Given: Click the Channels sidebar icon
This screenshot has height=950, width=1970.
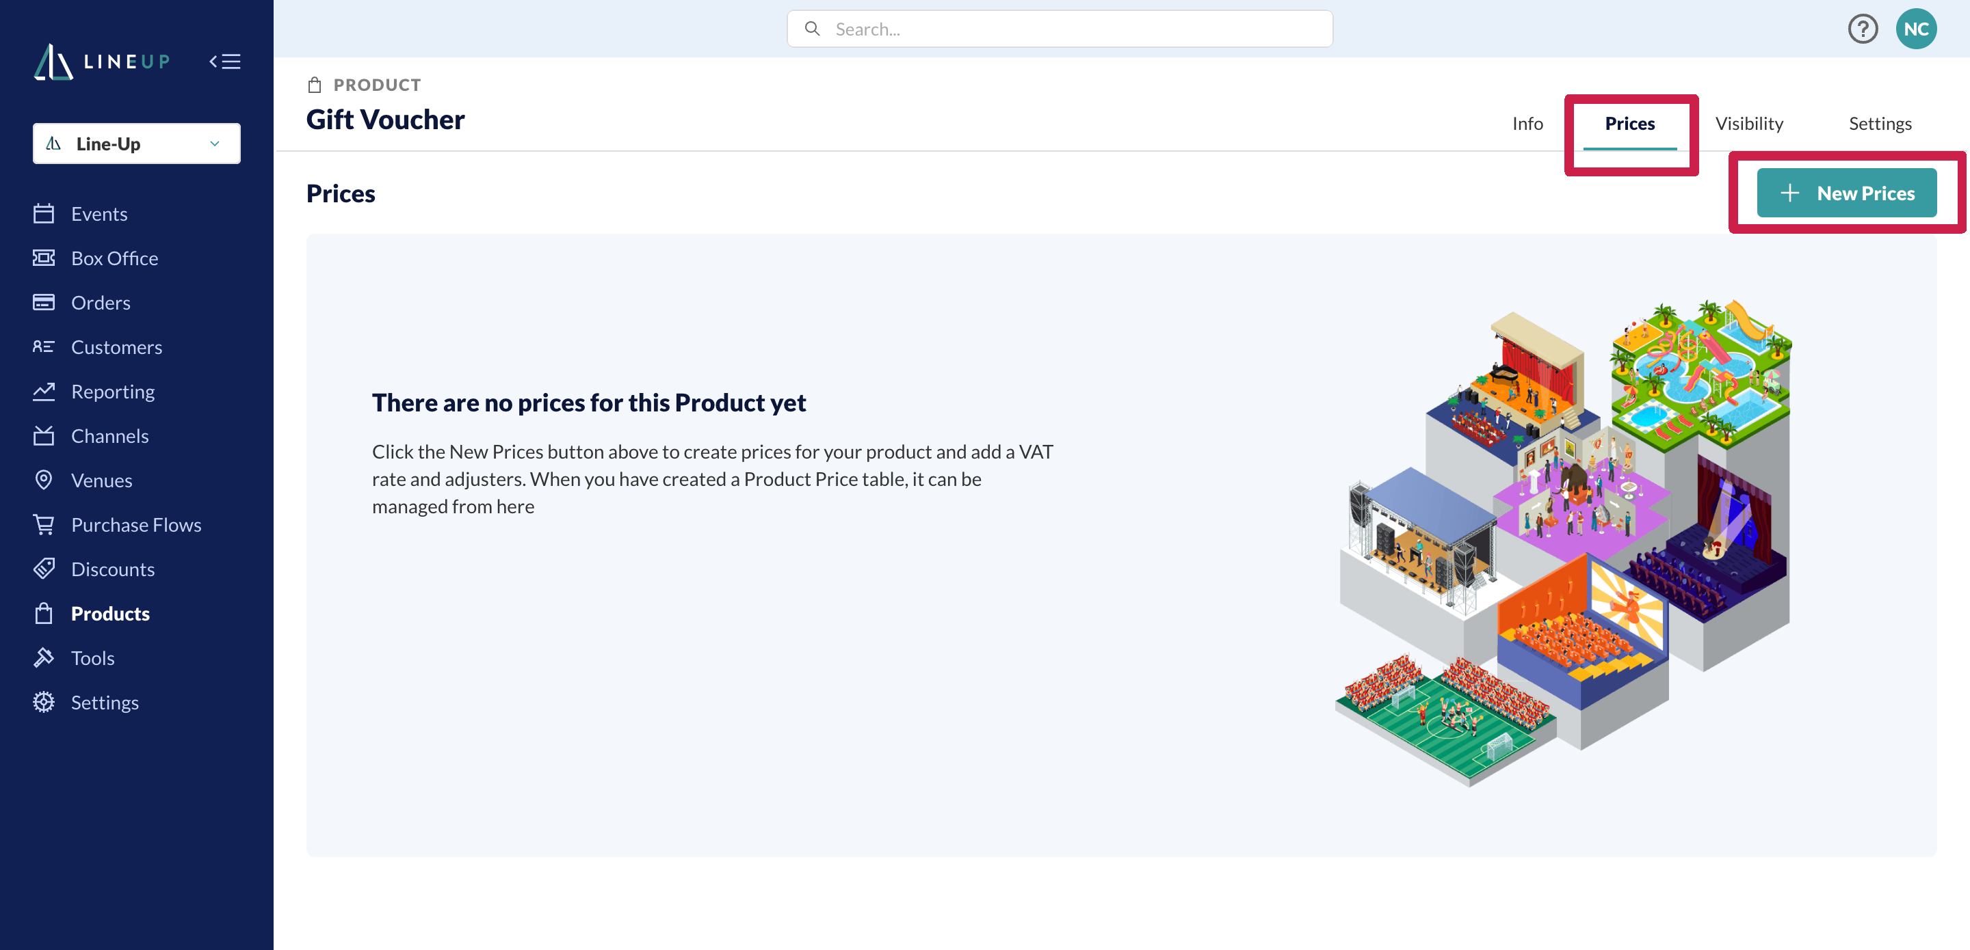Looking at the screenshot, I should tap(44, 435).
